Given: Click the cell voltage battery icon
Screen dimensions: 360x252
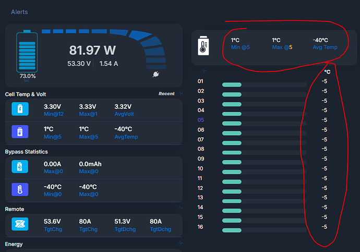Looking at the screenshot, I should [x=20, y=109].
